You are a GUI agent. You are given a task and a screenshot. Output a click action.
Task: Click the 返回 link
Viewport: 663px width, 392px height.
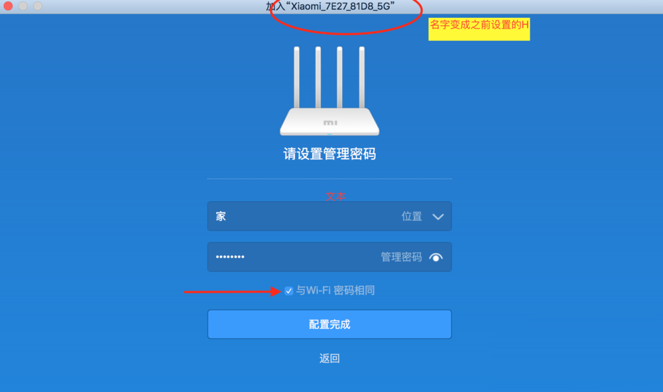tap(330, 359)
